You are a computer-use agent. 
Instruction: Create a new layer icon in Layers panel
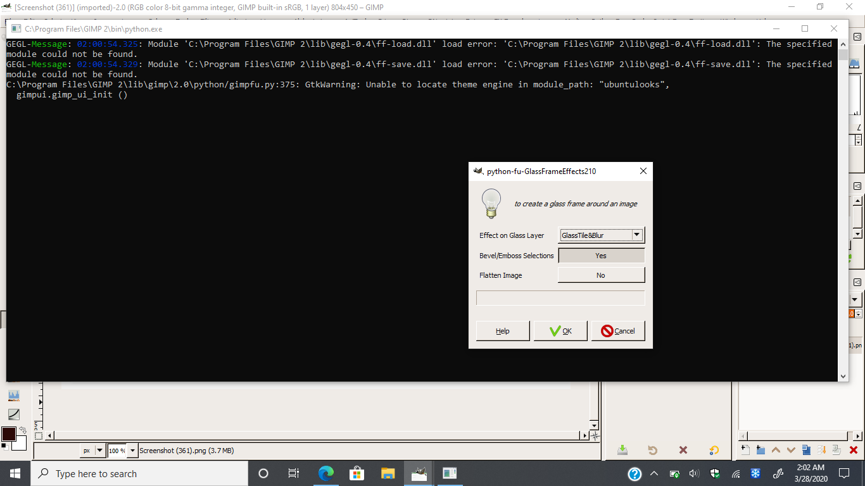745,450
